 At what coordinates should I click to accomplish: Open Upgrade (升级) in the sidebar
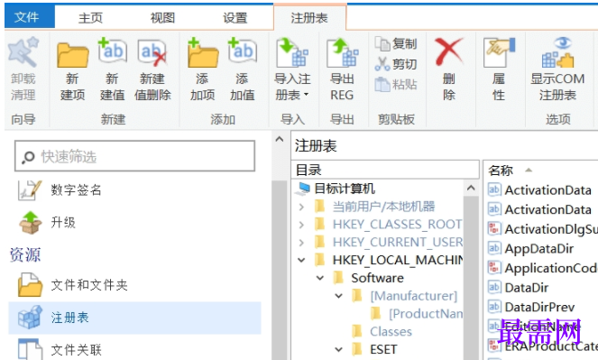[48, 222]
